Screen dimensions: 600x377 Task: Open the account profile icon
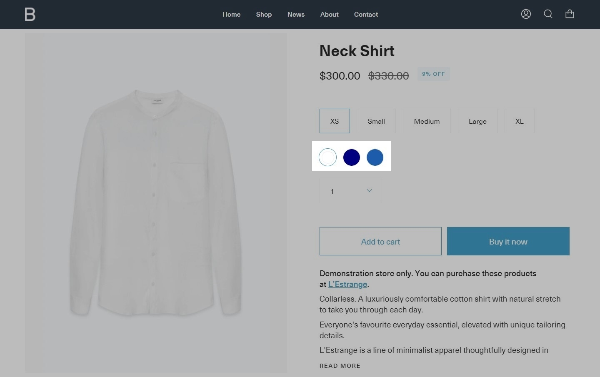526,14
